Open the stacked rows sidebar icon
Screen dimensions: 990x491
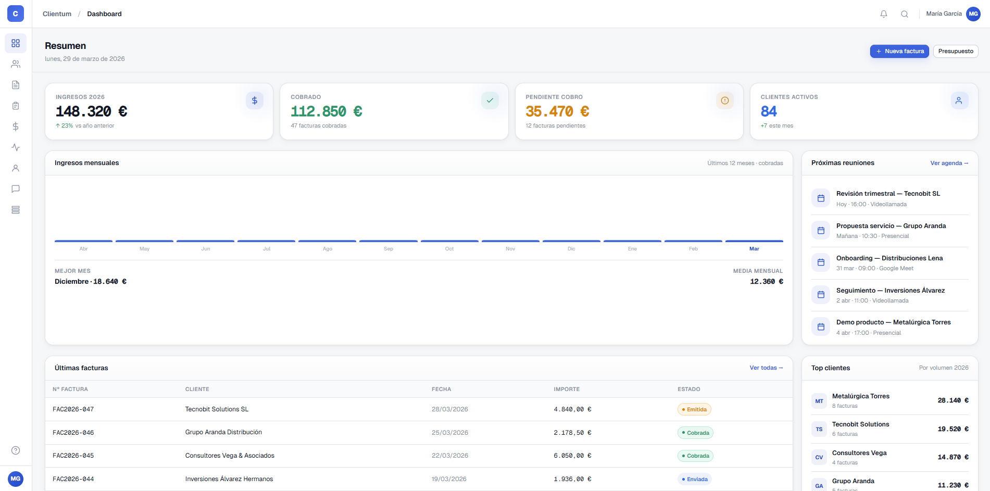[16, 210]
